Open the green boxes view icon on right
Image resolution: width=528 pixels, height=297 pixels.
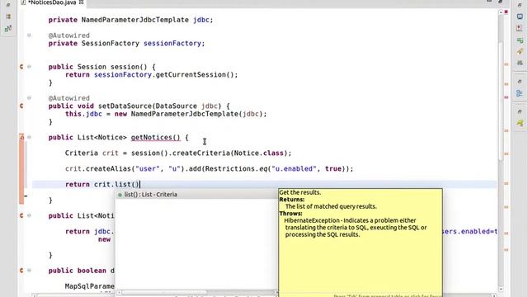pos(520,40)
